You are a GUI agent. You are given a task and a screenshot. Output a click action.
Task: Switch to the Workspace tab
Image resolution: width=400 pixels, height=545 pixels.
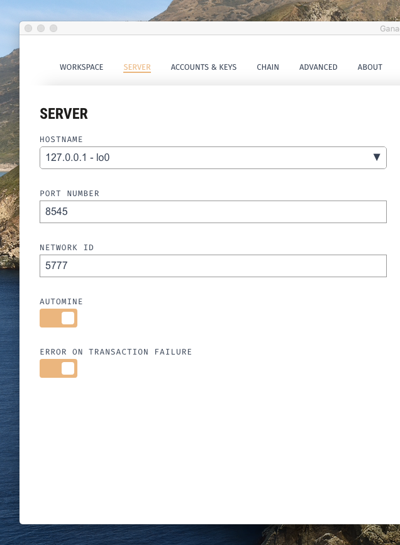(81, 67)
